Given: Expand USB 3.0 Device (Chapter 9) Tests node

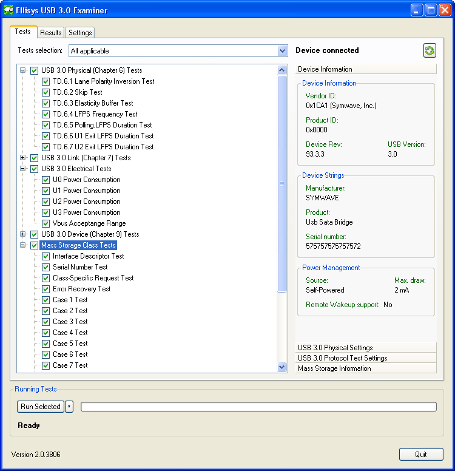Looking at the screenshot, I should 23,234.
